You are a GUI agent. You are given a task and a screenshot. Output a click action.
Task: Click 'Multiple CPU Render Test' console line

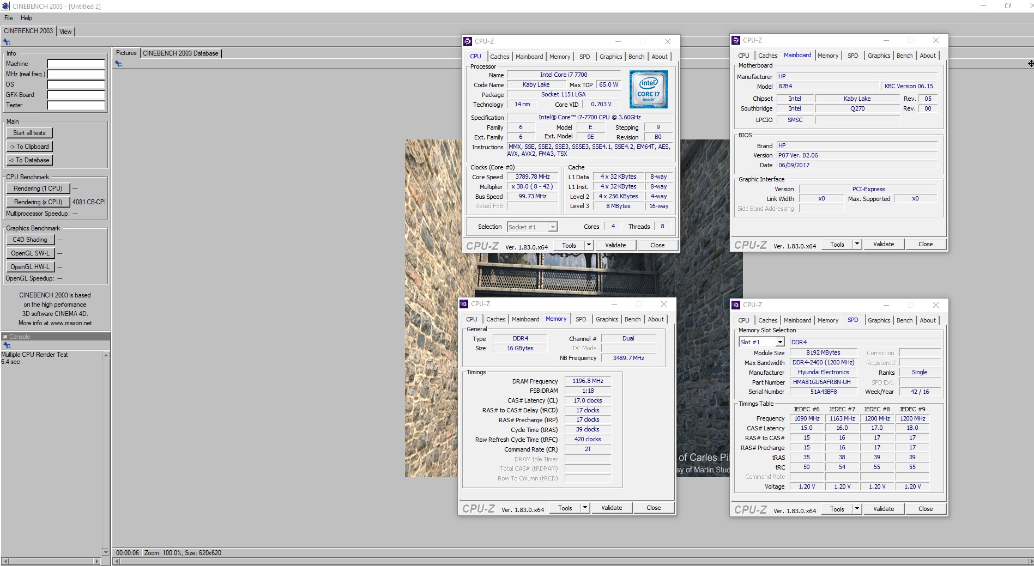click(x=34, y=355)
